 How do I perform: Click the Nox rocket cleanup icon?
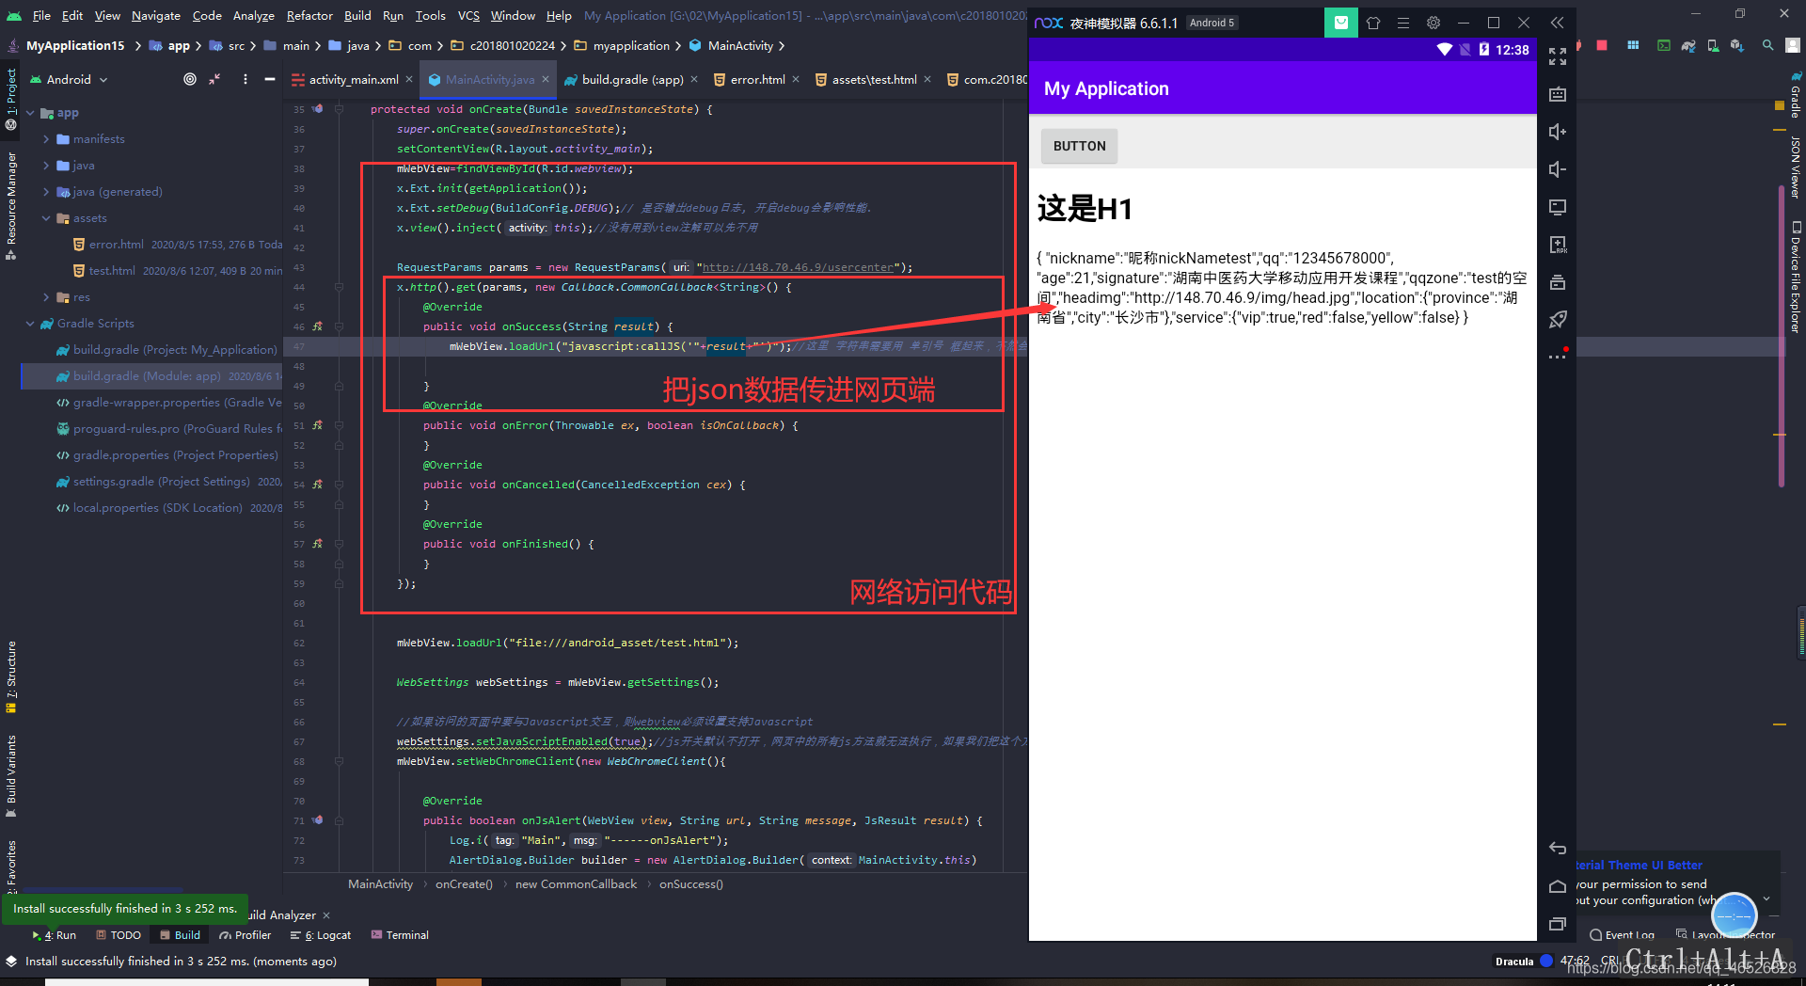[1558, 320]
